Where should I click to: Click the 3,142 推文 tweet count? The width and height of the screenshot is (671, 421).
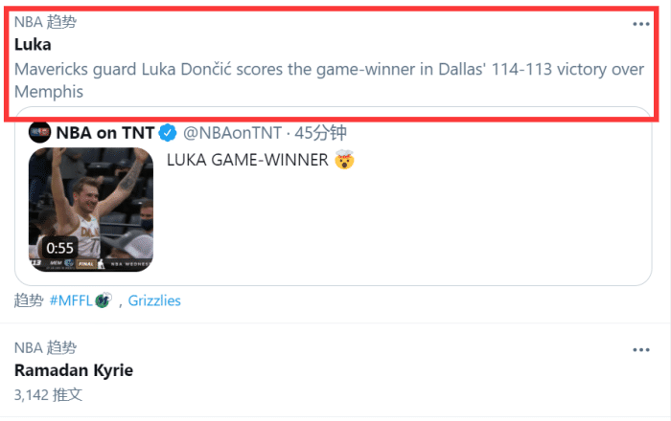pos(49,393)
